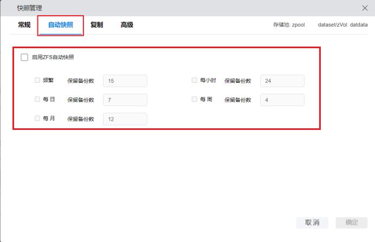Select the 每周 snapshot checkbox

195,100
